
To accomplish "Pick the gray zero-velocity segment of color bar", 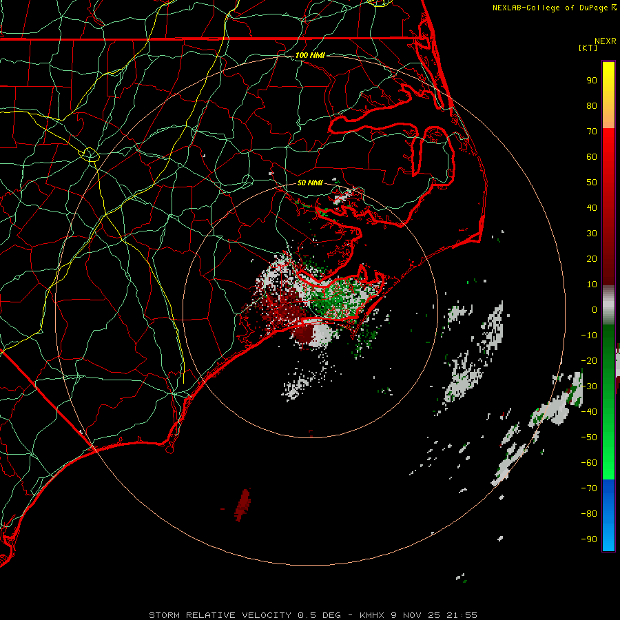I will tap(608, 305).
